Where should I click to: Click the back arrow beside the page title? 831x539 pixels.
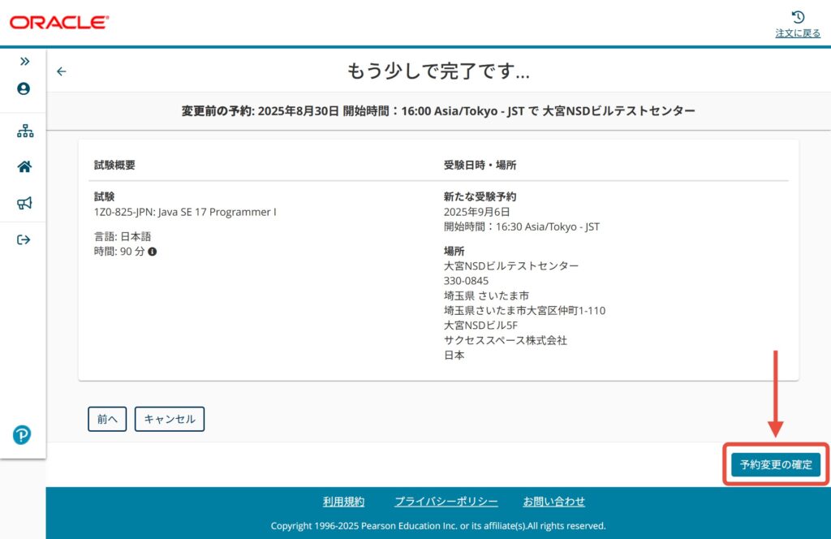tap(61, 71)
